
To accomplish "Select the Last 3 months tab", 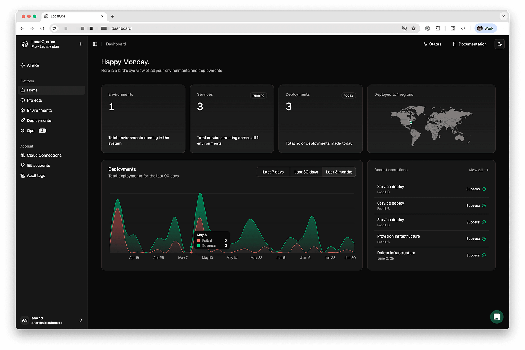I will coord(339,172).
